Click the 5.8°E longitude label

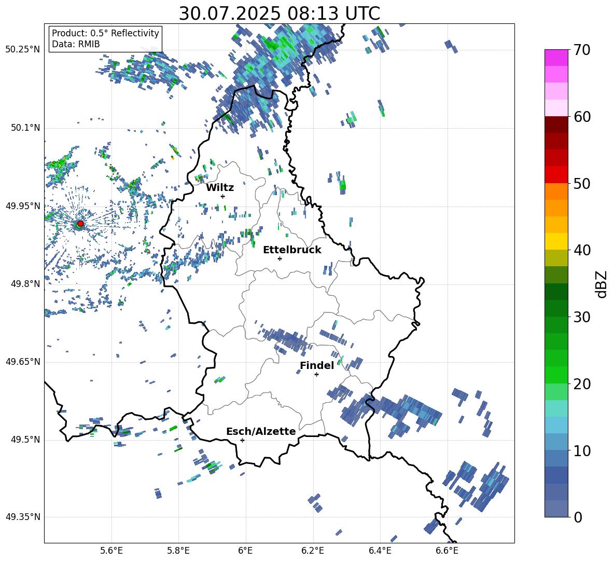[178, 551]
